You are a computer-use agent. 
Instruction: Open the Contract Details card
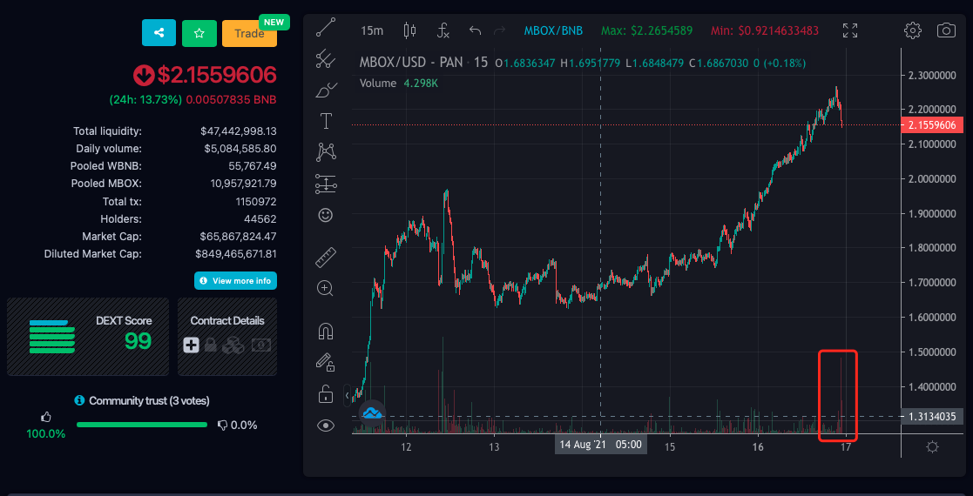[227, 337]
